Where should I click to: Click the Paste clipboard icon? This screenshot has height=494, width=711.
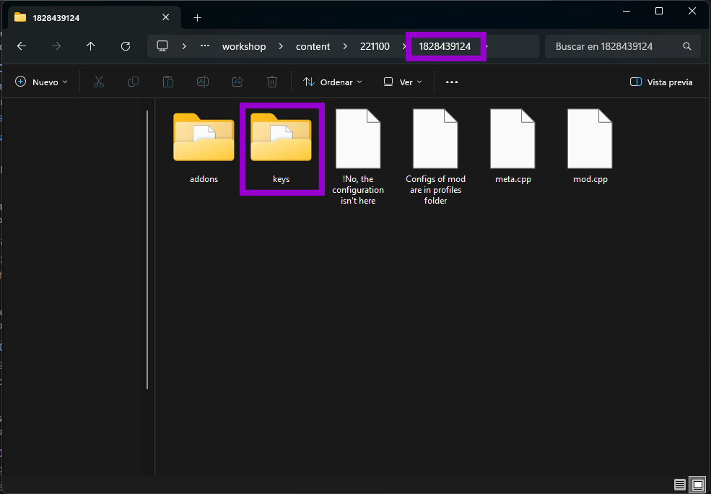point(168,82)
